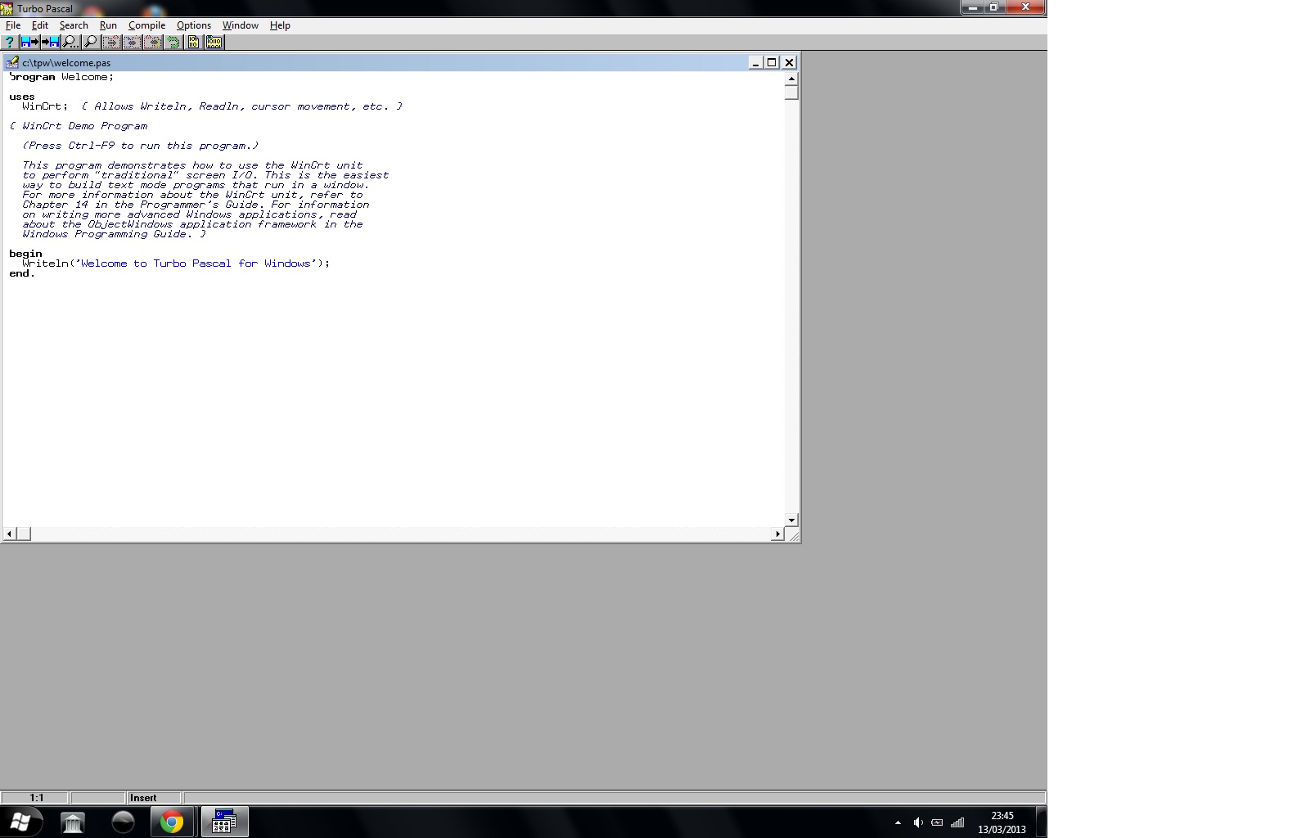Click the editor's scroll up arrow
Screen dimensions: 1306x838
pyautogui.click(x=791, y=79)
